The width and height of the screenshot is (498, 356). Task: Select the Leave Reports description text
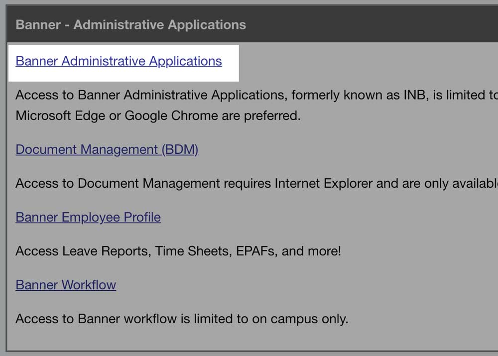point(177,251)
